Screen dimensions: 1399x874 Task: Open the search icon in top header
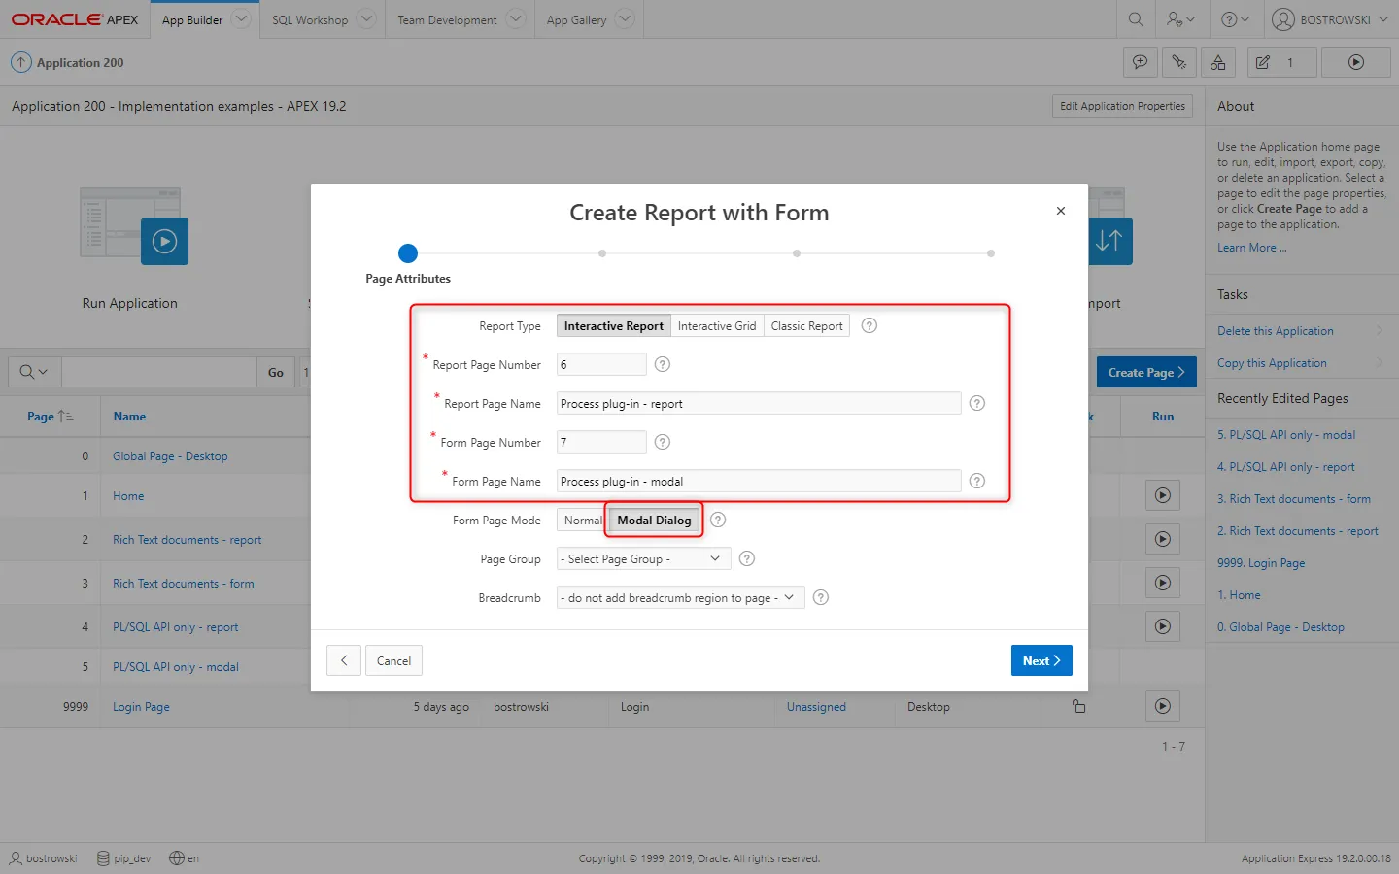[1136, 19]
